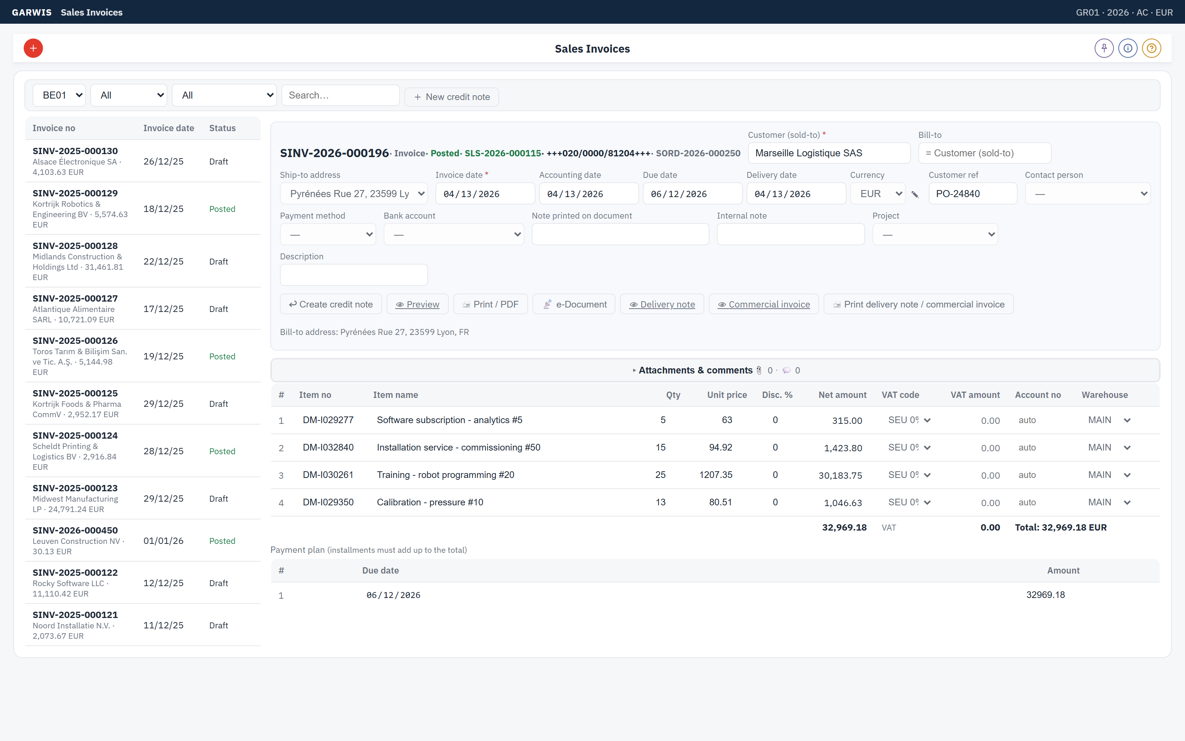Open the Ship-to address dropdown

coord(354,193)
